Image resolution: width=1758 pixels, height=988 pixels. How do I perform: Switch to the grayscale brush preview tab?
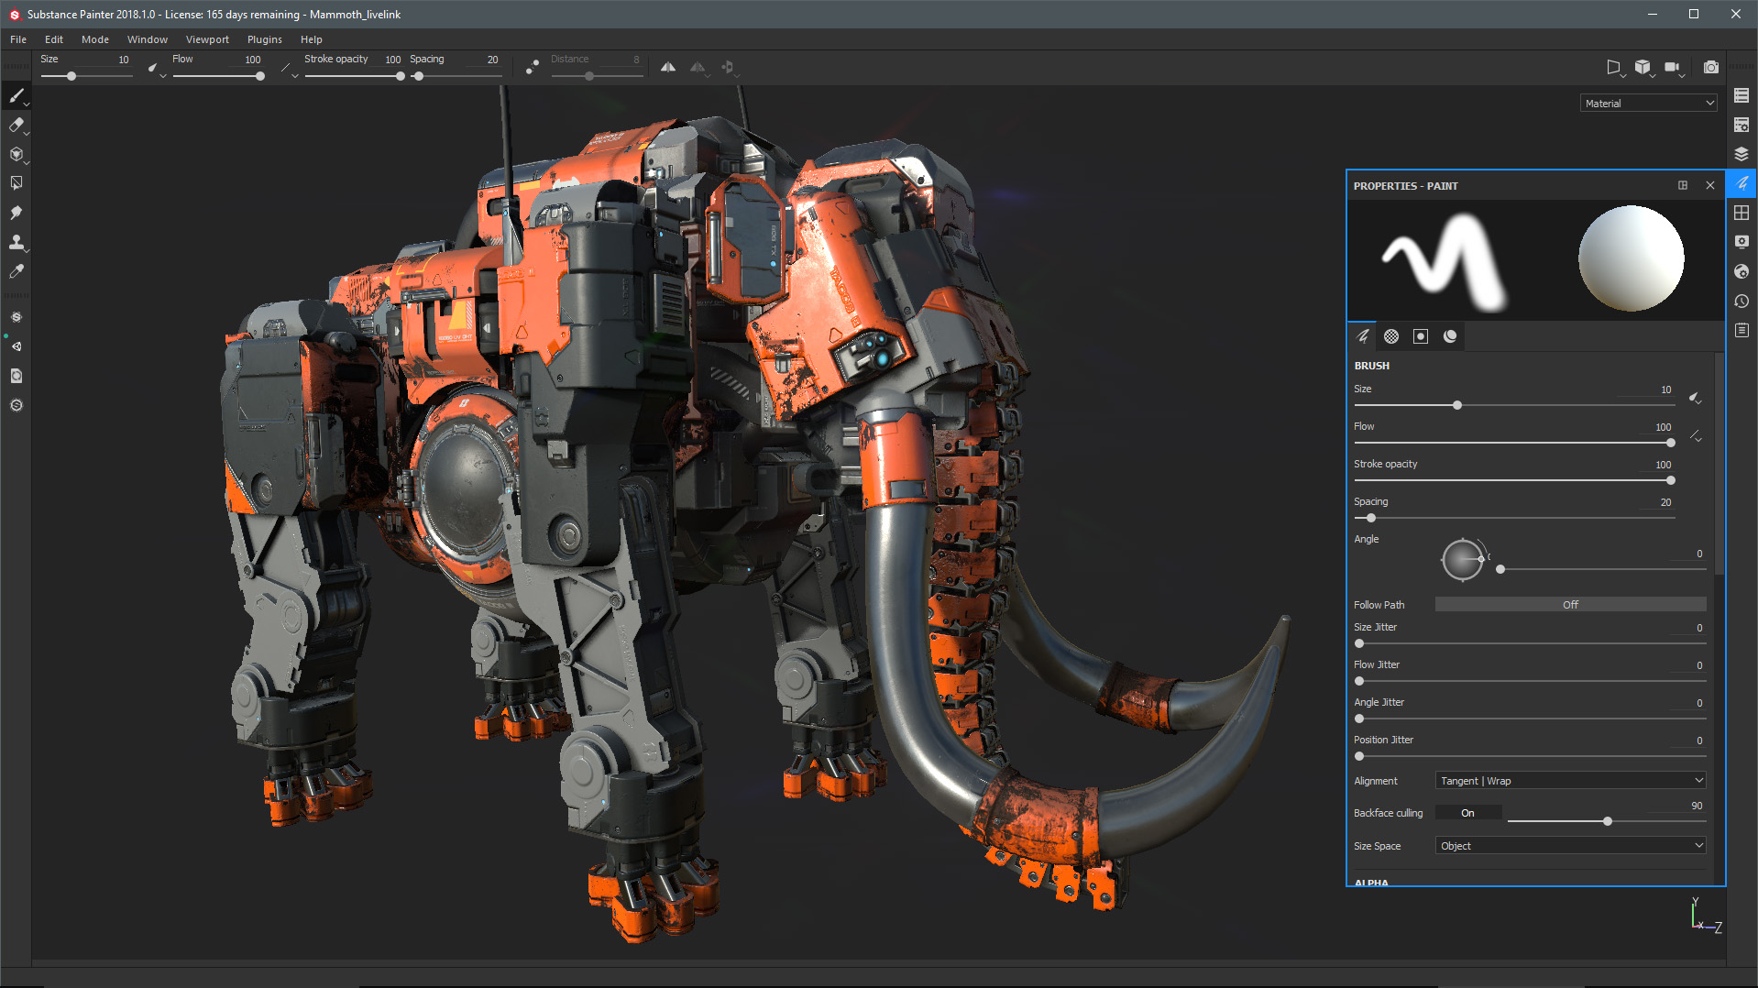(1390, 335)
